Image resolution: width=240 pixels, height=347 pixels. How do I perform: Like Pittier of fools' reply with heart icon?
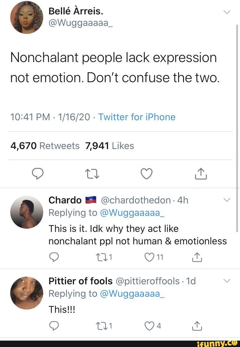point(149,326)
